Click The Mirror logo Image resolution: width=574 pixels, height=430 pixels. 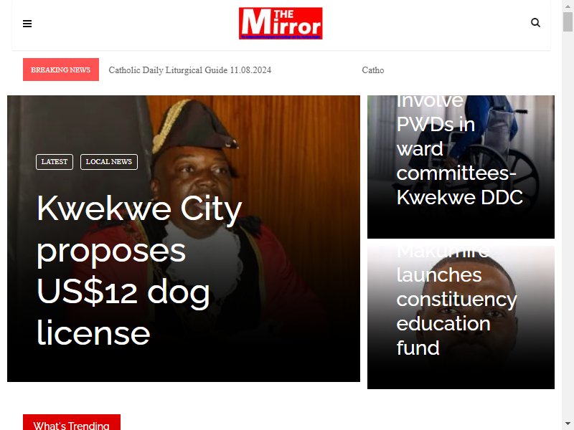281,23
